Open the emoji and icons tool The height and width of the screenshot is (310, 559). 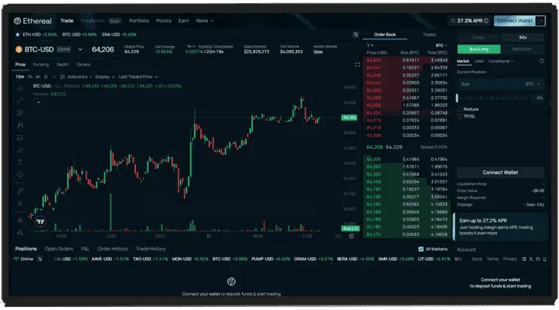(20, 175)
